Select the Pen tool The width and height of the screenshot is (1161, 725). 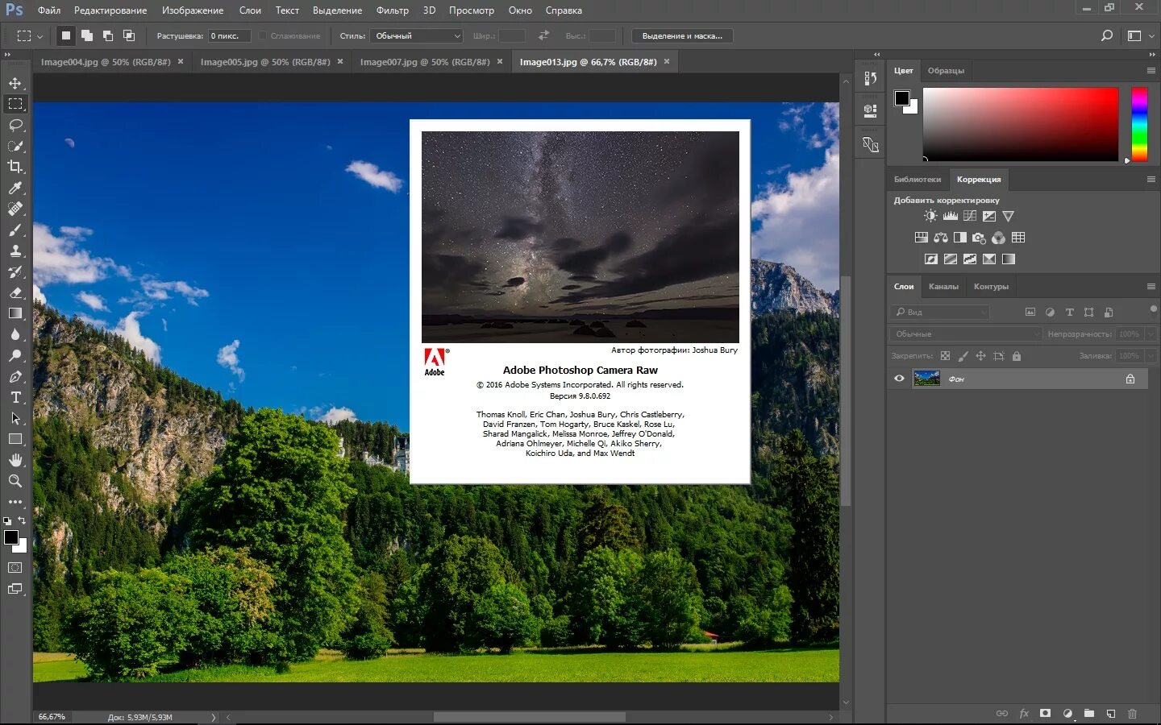point(15,376)
